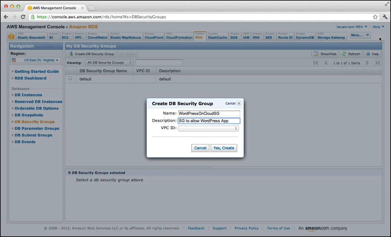Switch to the CloudFront service tab

pyautogui.click(x=154, y=36)
